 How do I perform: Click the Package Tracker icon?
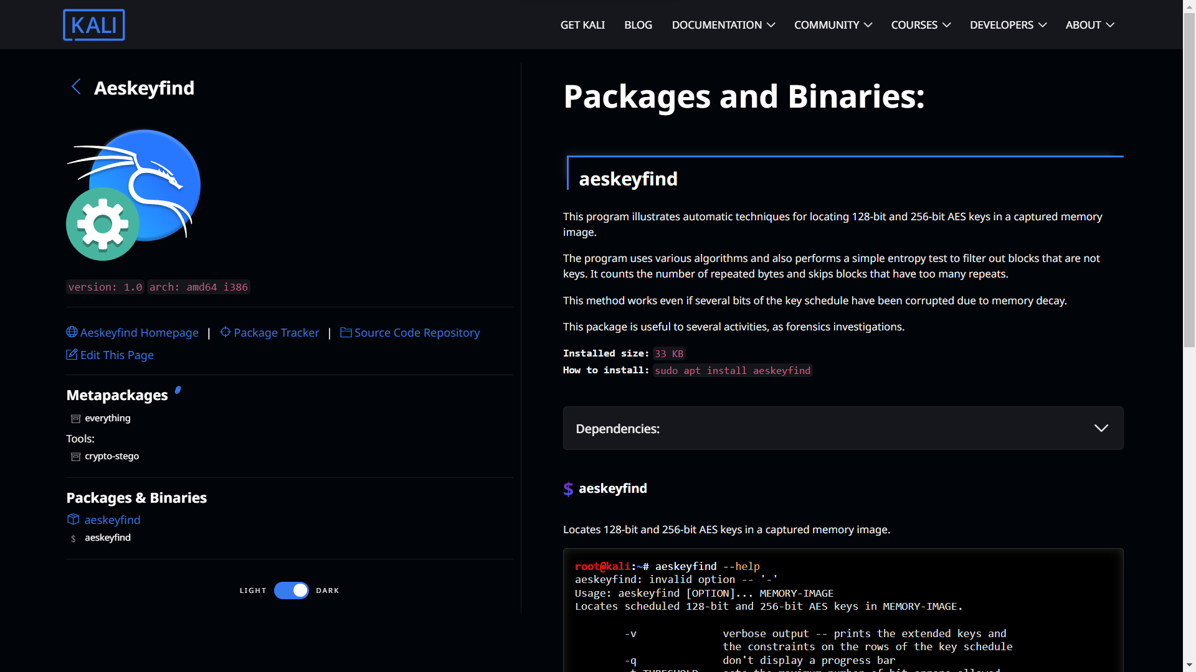[x=224, y=332]
